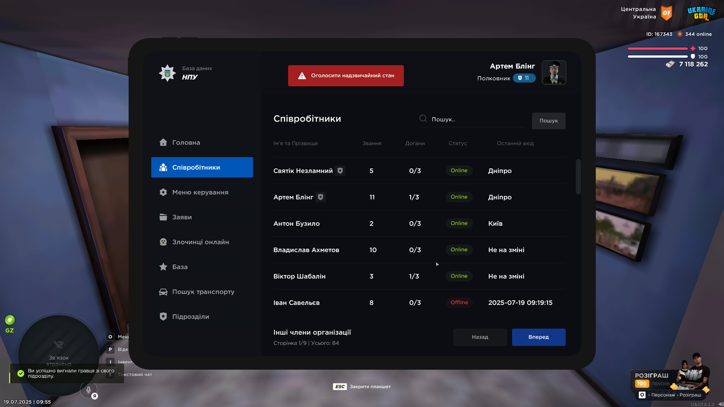The image size is (724, 407).
Task: Click the shield icon beside Підрозділи
Action: click(x=163, y=317)
